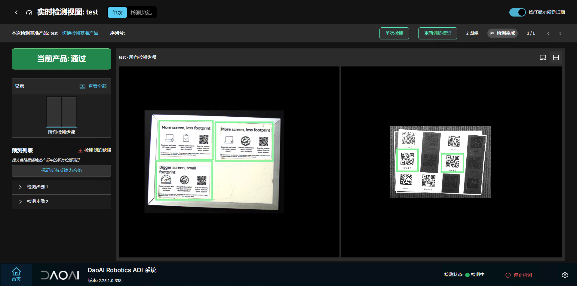Image resolution: width=577 pixels, height=286 pixels.
Task: Go to next scan result arrow
Action: point(560,33)
